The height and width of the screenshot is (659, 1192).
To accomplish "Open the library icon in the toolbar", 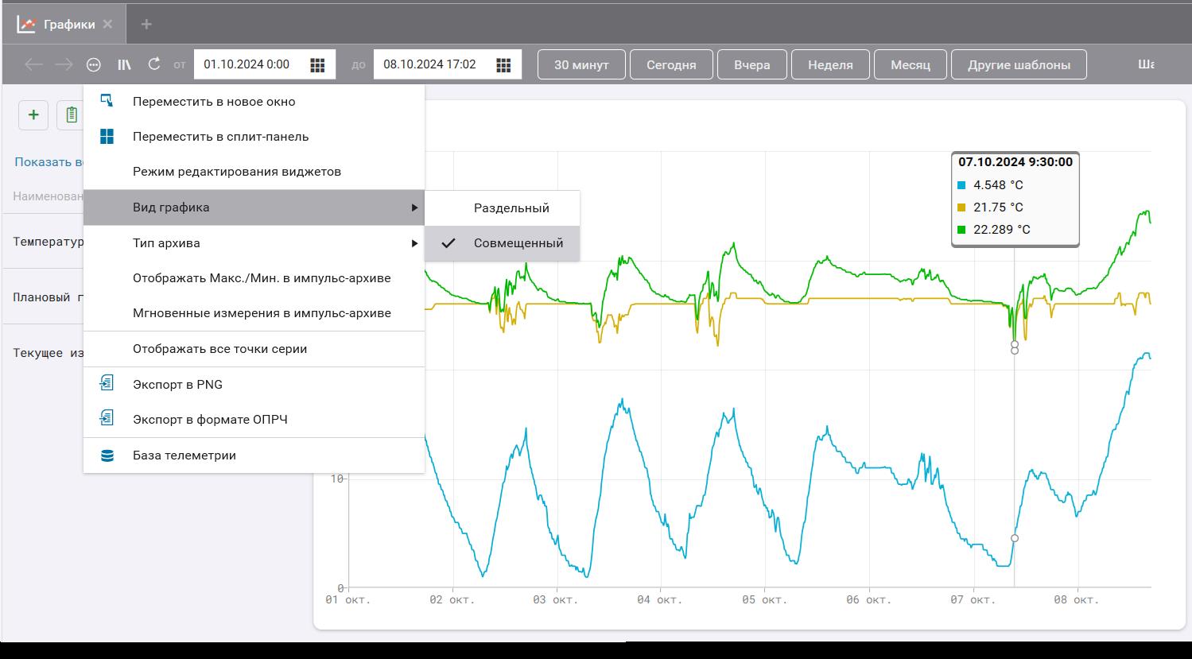I will [124, 64].
